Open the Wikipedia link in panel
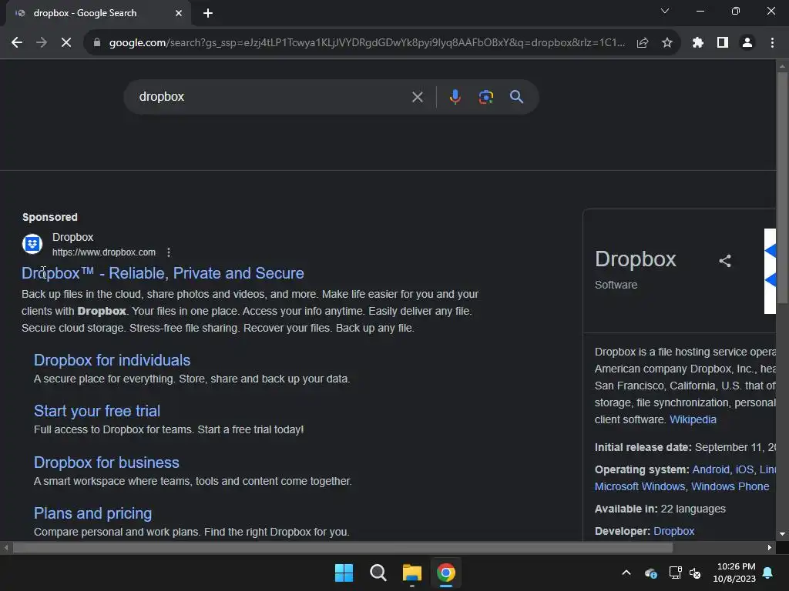789x591 pixels. tap(693, 419)
